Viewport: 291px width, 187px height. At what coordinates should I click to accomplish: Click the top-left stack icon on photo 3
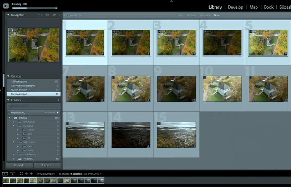[159, 32]
